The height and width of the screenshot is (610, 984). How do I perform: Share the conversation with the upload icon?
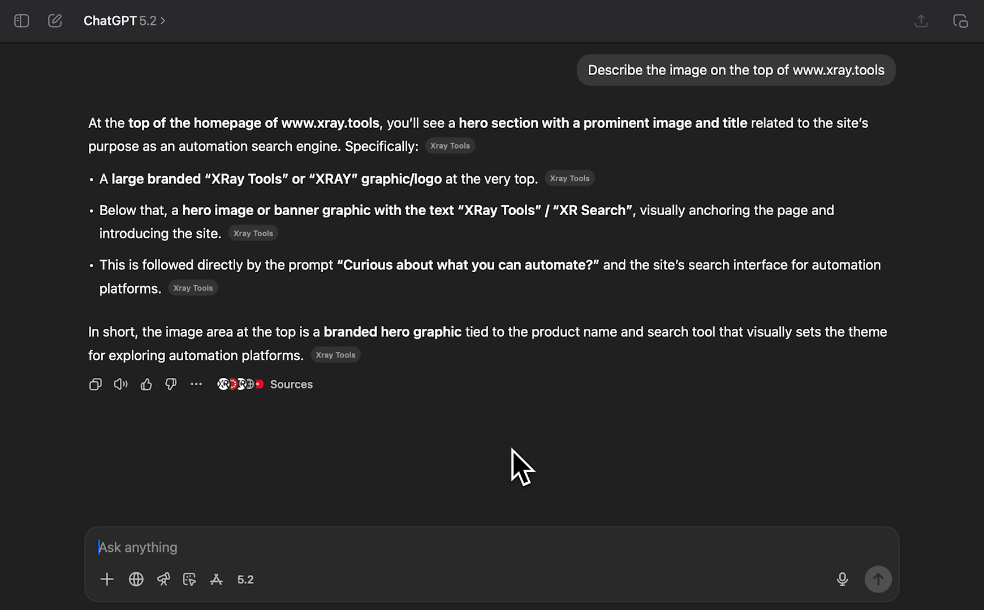pyautogui.click(x=921, y=20)
